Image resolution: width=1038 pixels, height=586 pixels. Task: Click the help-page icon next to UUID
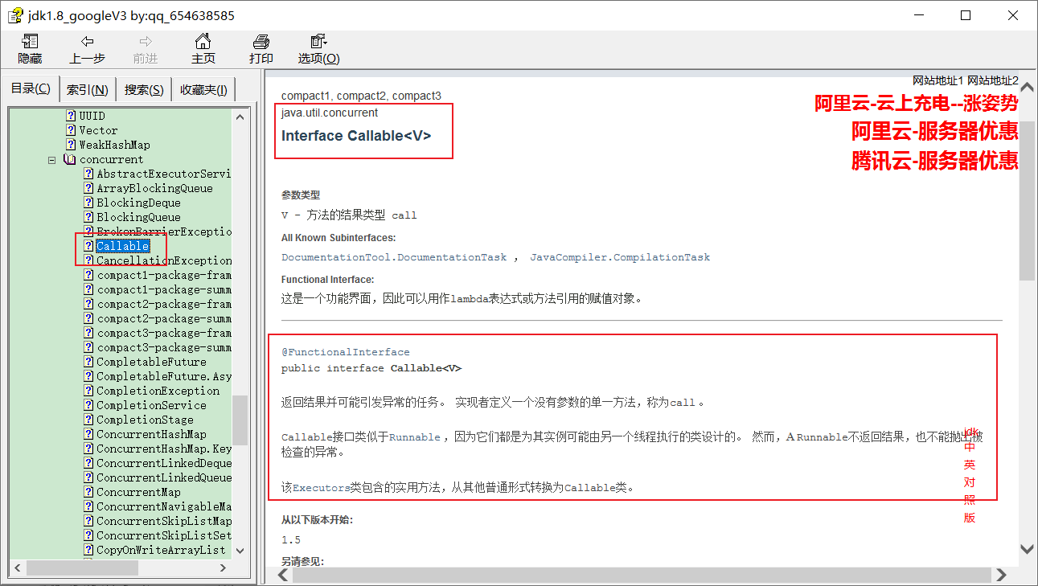click(71, 116)
